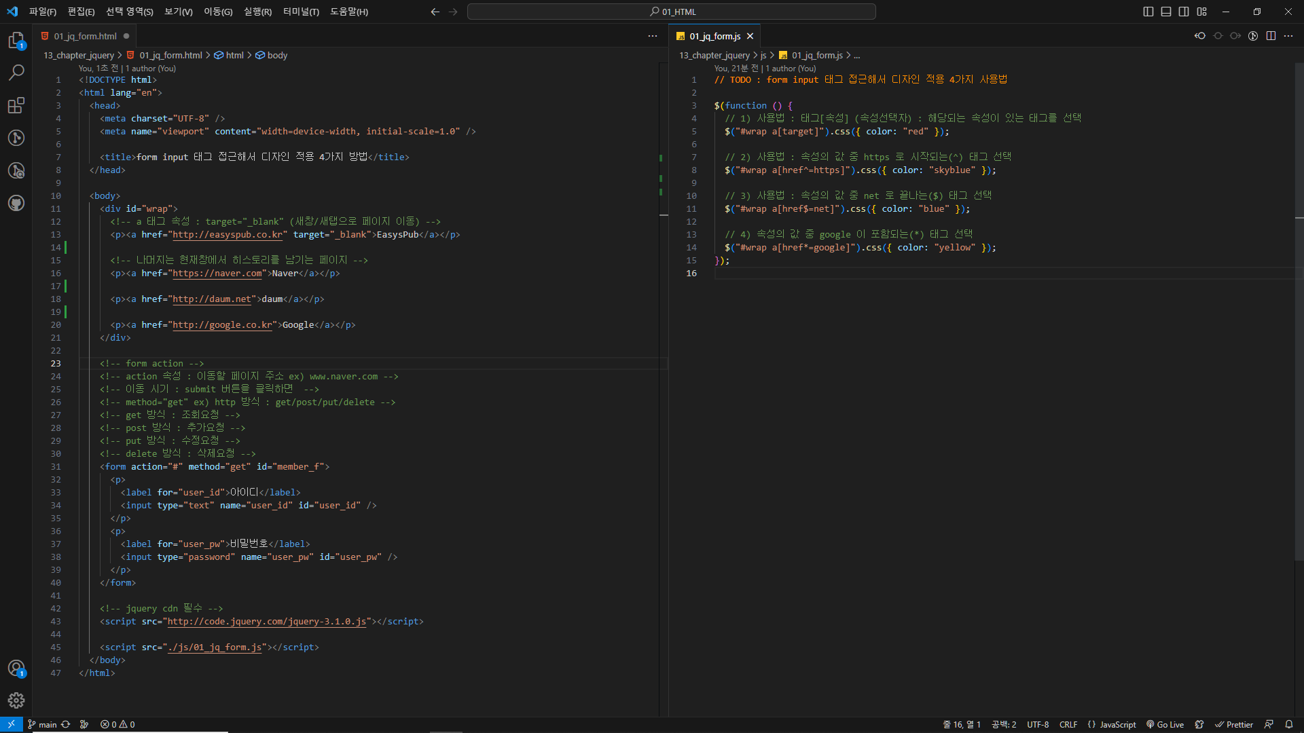Viewport: 1304px width, 733px height.
Task: Open the CRLF end-of-line selector
Action: [1068, 724]
